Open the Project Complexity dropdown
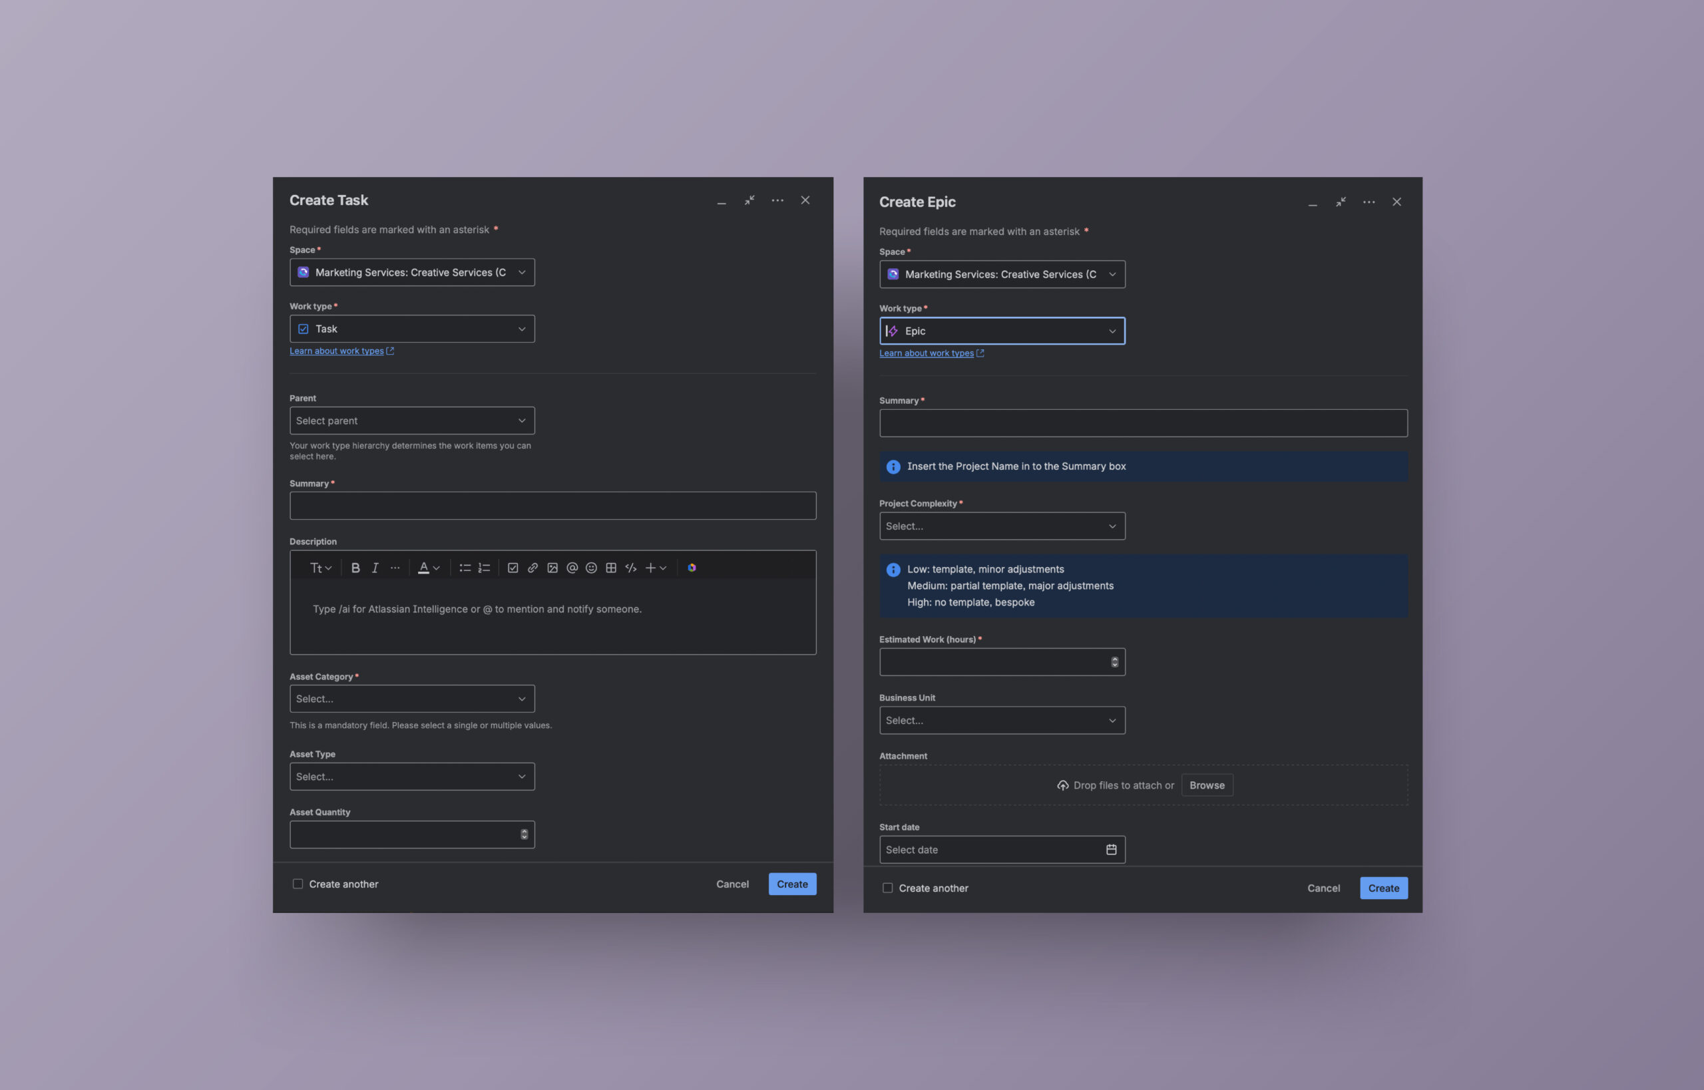The height and width of the screenshot is (1090, 1704). pyautogui.click(x=1002, y=526)
